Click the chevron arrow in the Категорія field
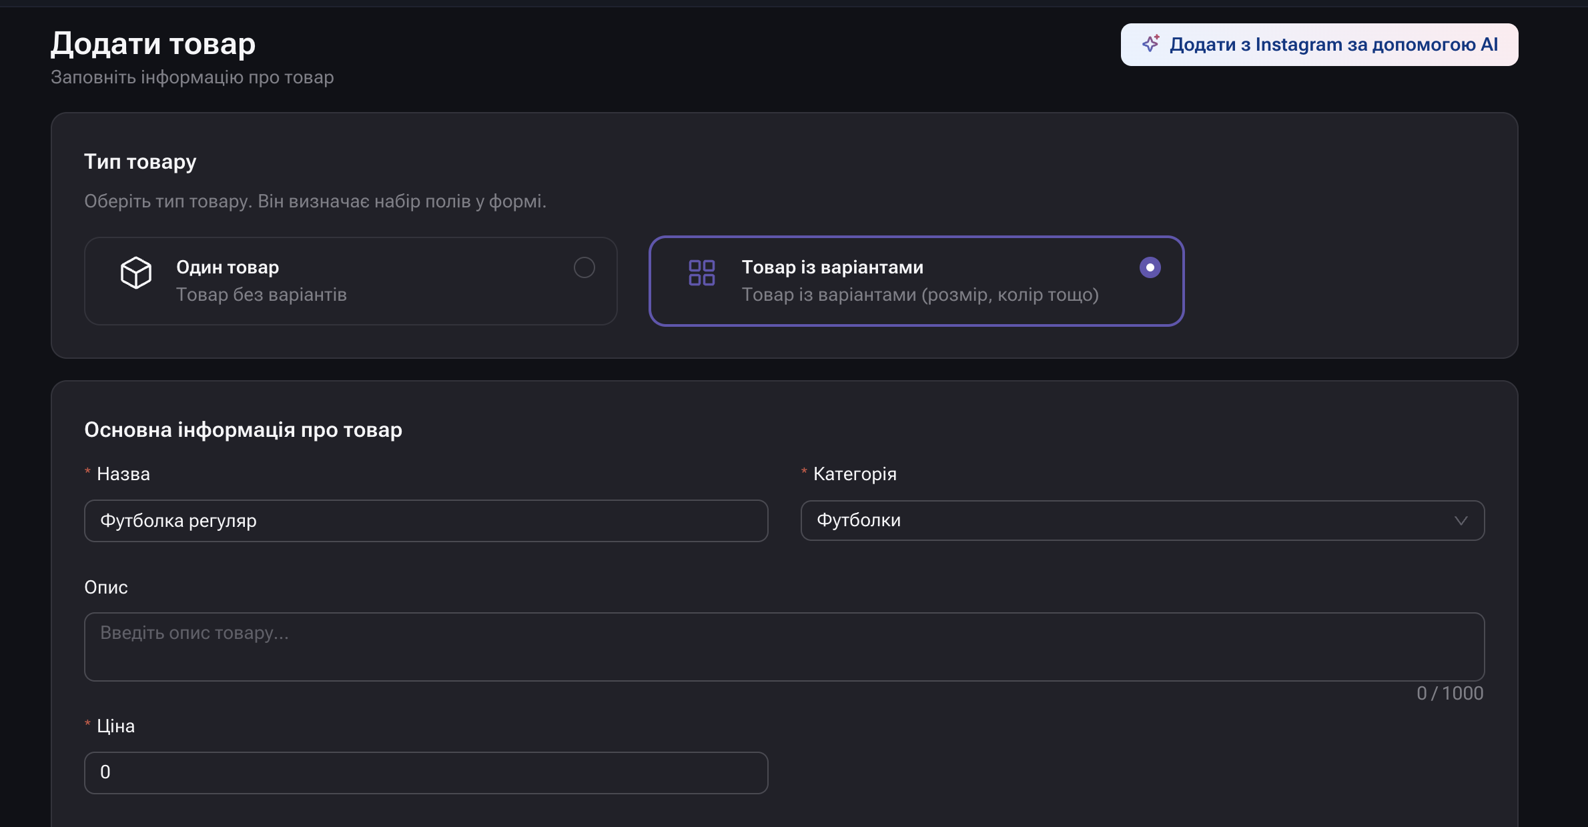The height and width of the screenshot is (827, 1588). click(x=1461, y=521)
